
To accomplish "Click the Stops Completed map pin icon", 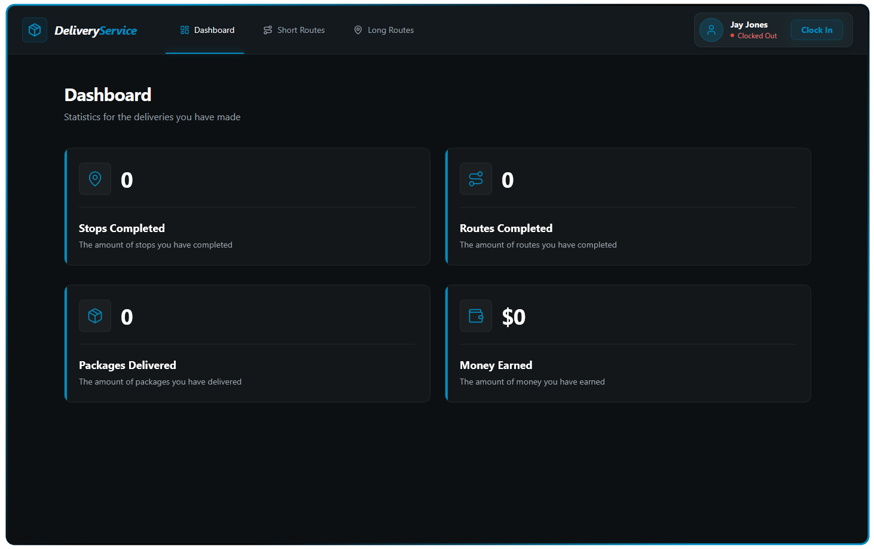I will click(x=95, y=179).
